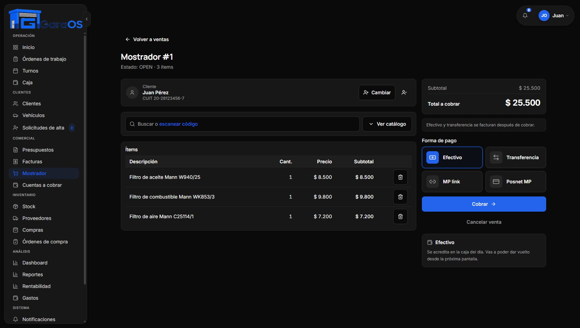Click the JO avatar circle
This screenshot has width=580, height=328.
pyautogui.click(x=544, y=16)
